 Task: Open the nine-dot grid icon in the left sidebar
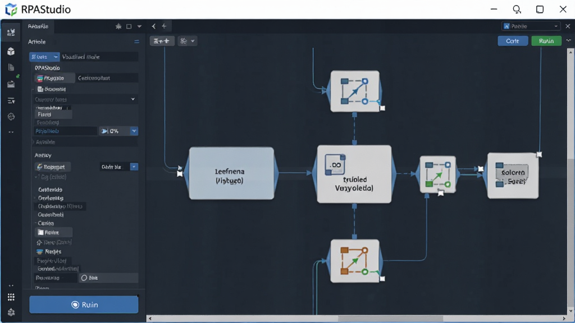click(x=11, y=297)
